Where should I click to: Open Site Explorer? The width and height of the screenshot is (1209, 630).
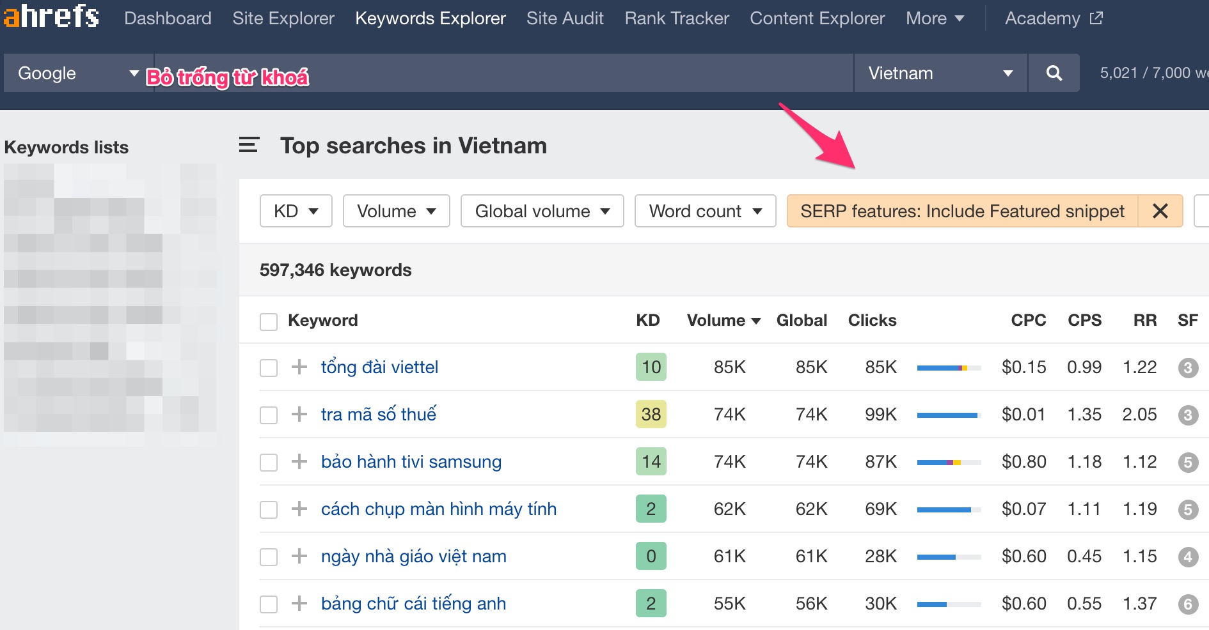coord(283,18)
